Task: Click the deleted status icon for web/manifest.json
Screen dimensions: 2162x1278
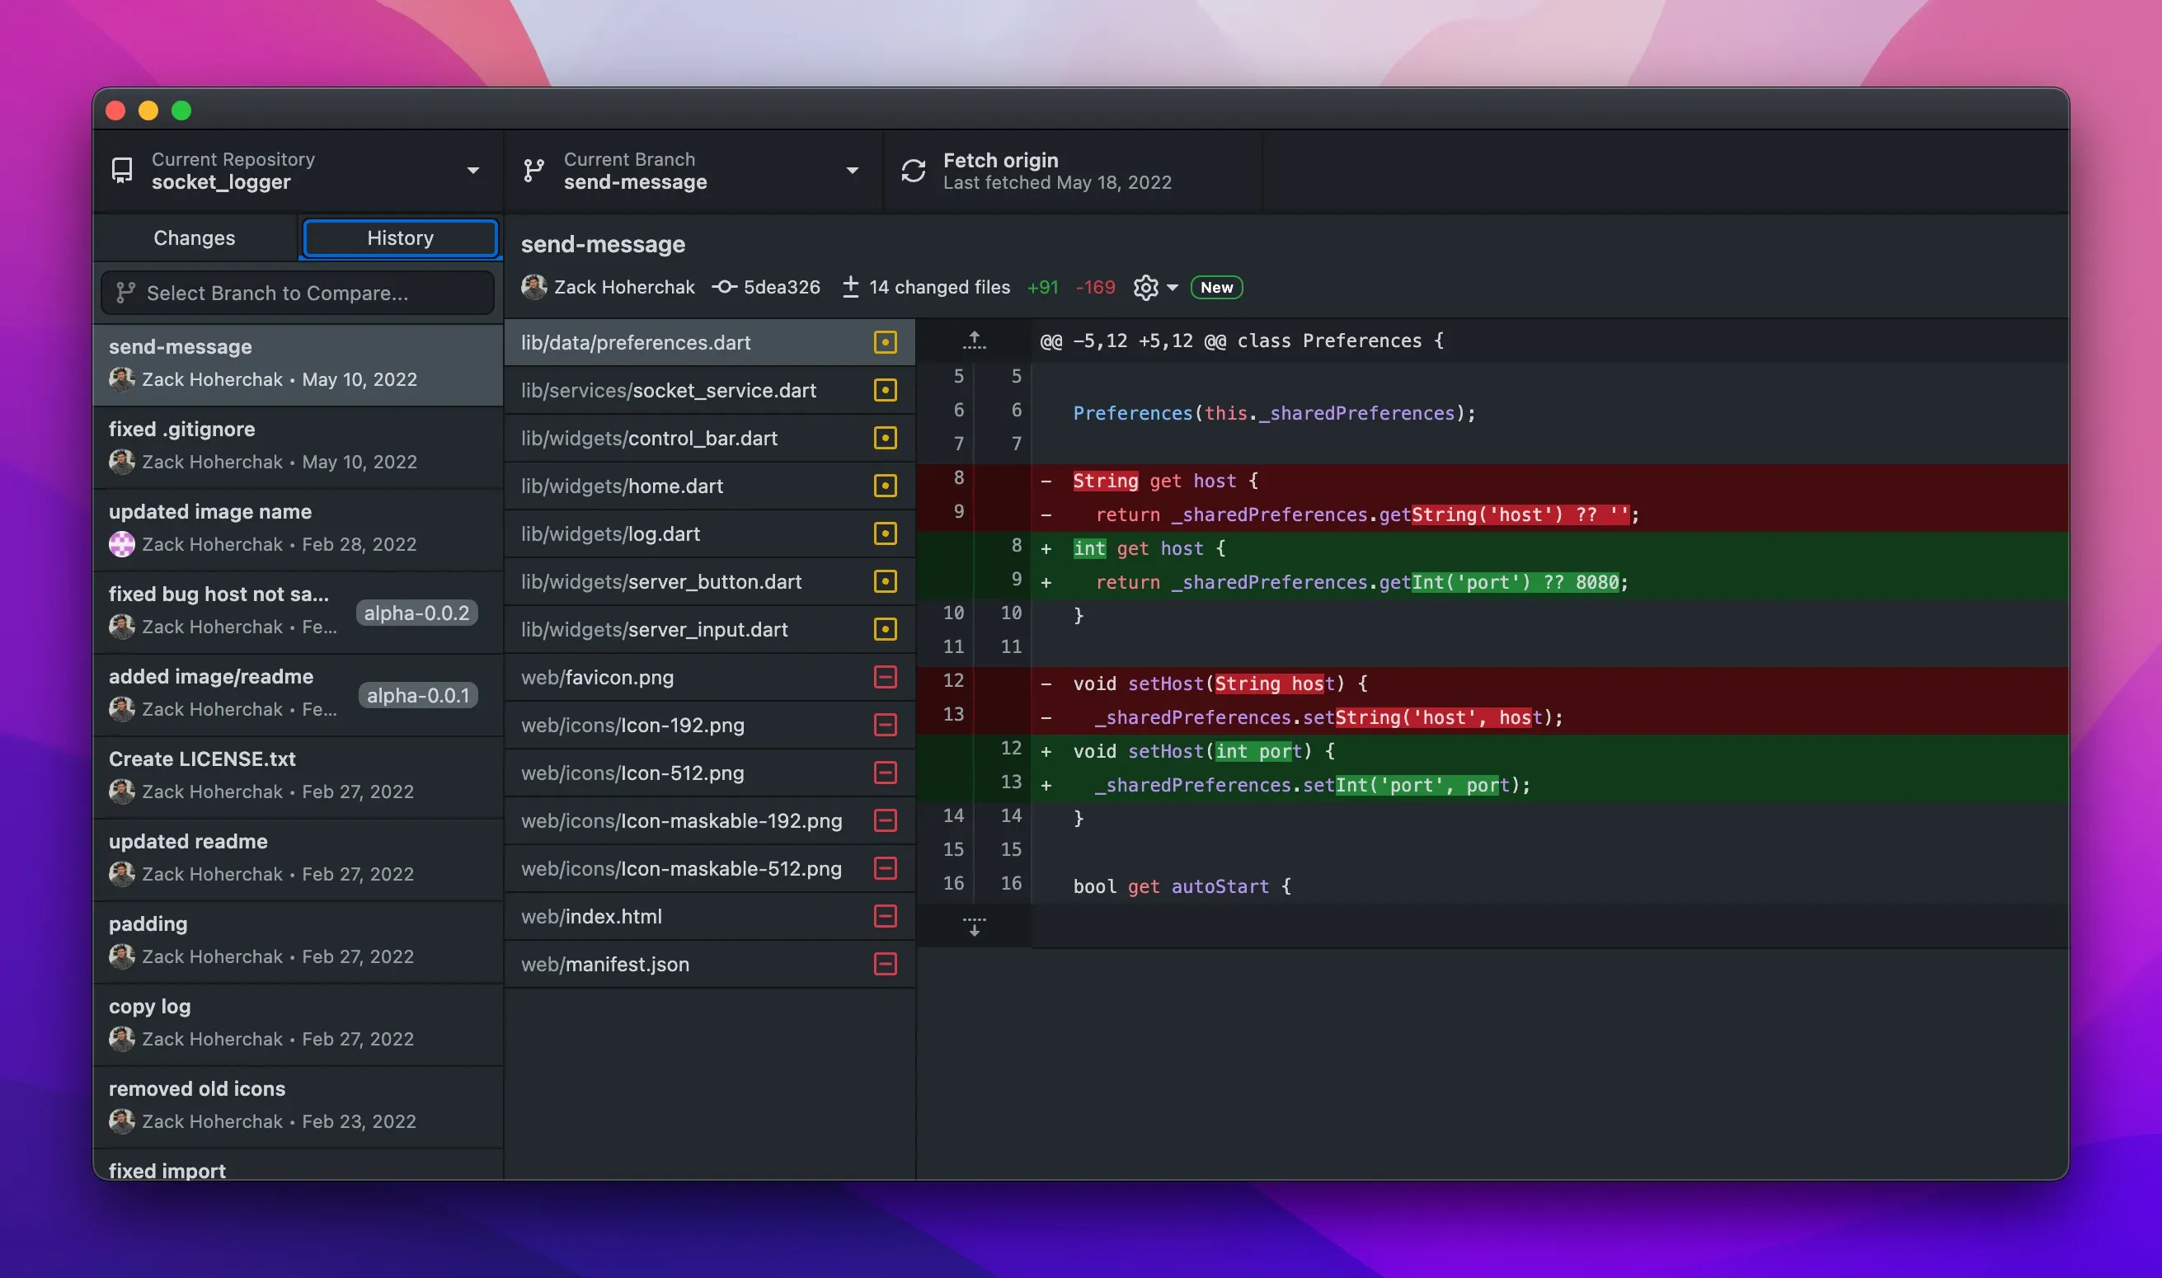Action: point(884,964)
